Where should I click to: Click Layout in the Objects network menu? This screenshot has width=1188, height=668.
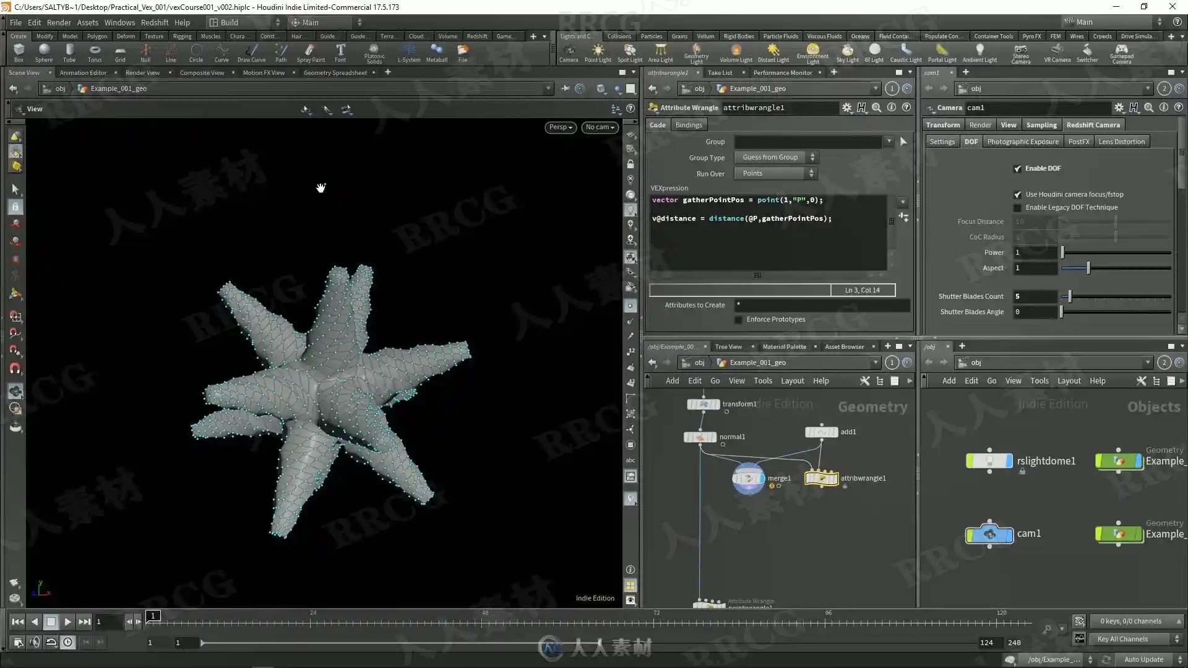point(1069,381)
